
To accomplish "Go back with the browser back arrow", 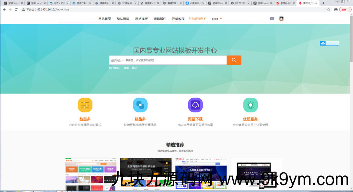I will (4, 9).
